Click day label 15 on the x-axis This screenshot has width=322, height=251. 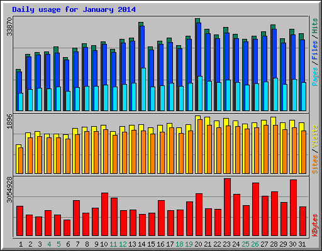151,244
